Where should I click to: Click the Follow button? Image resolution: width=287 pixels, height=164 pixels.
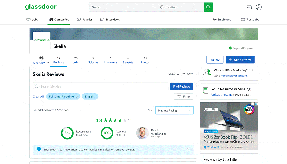[215, 60]
